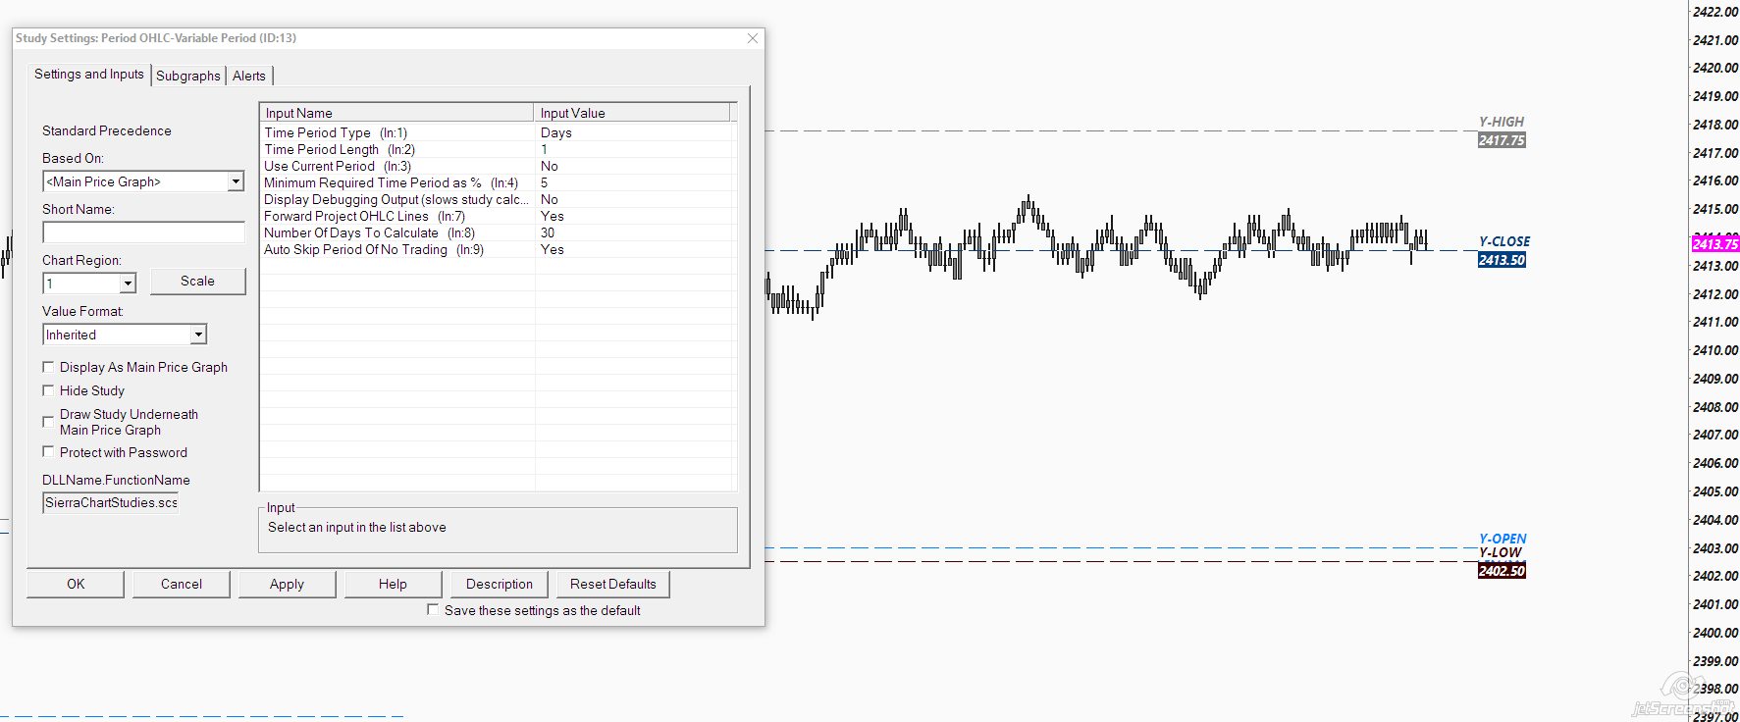Enable Display As Main Price Graph
This screenshot has width=1740, height=722.
point(48,367)
